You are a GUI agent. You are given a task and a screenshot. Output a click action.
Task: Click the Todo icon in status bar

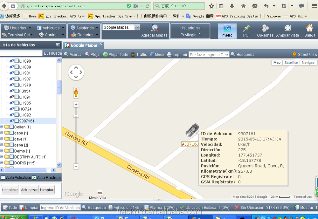click(5, 208)
